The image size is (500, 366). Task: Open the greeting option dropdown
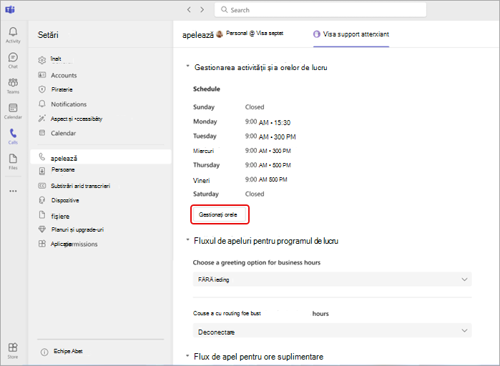(333, 280)
